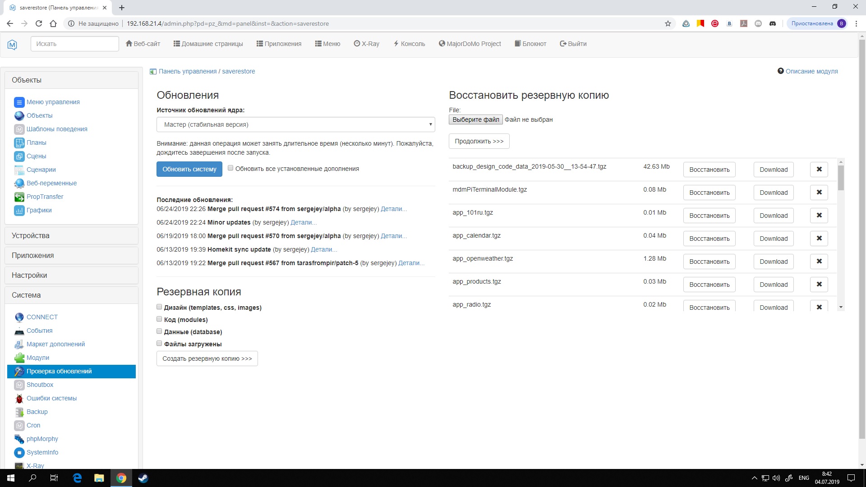Delete backup app_calendar.tgz with X icon

click(x=819, y=239)
